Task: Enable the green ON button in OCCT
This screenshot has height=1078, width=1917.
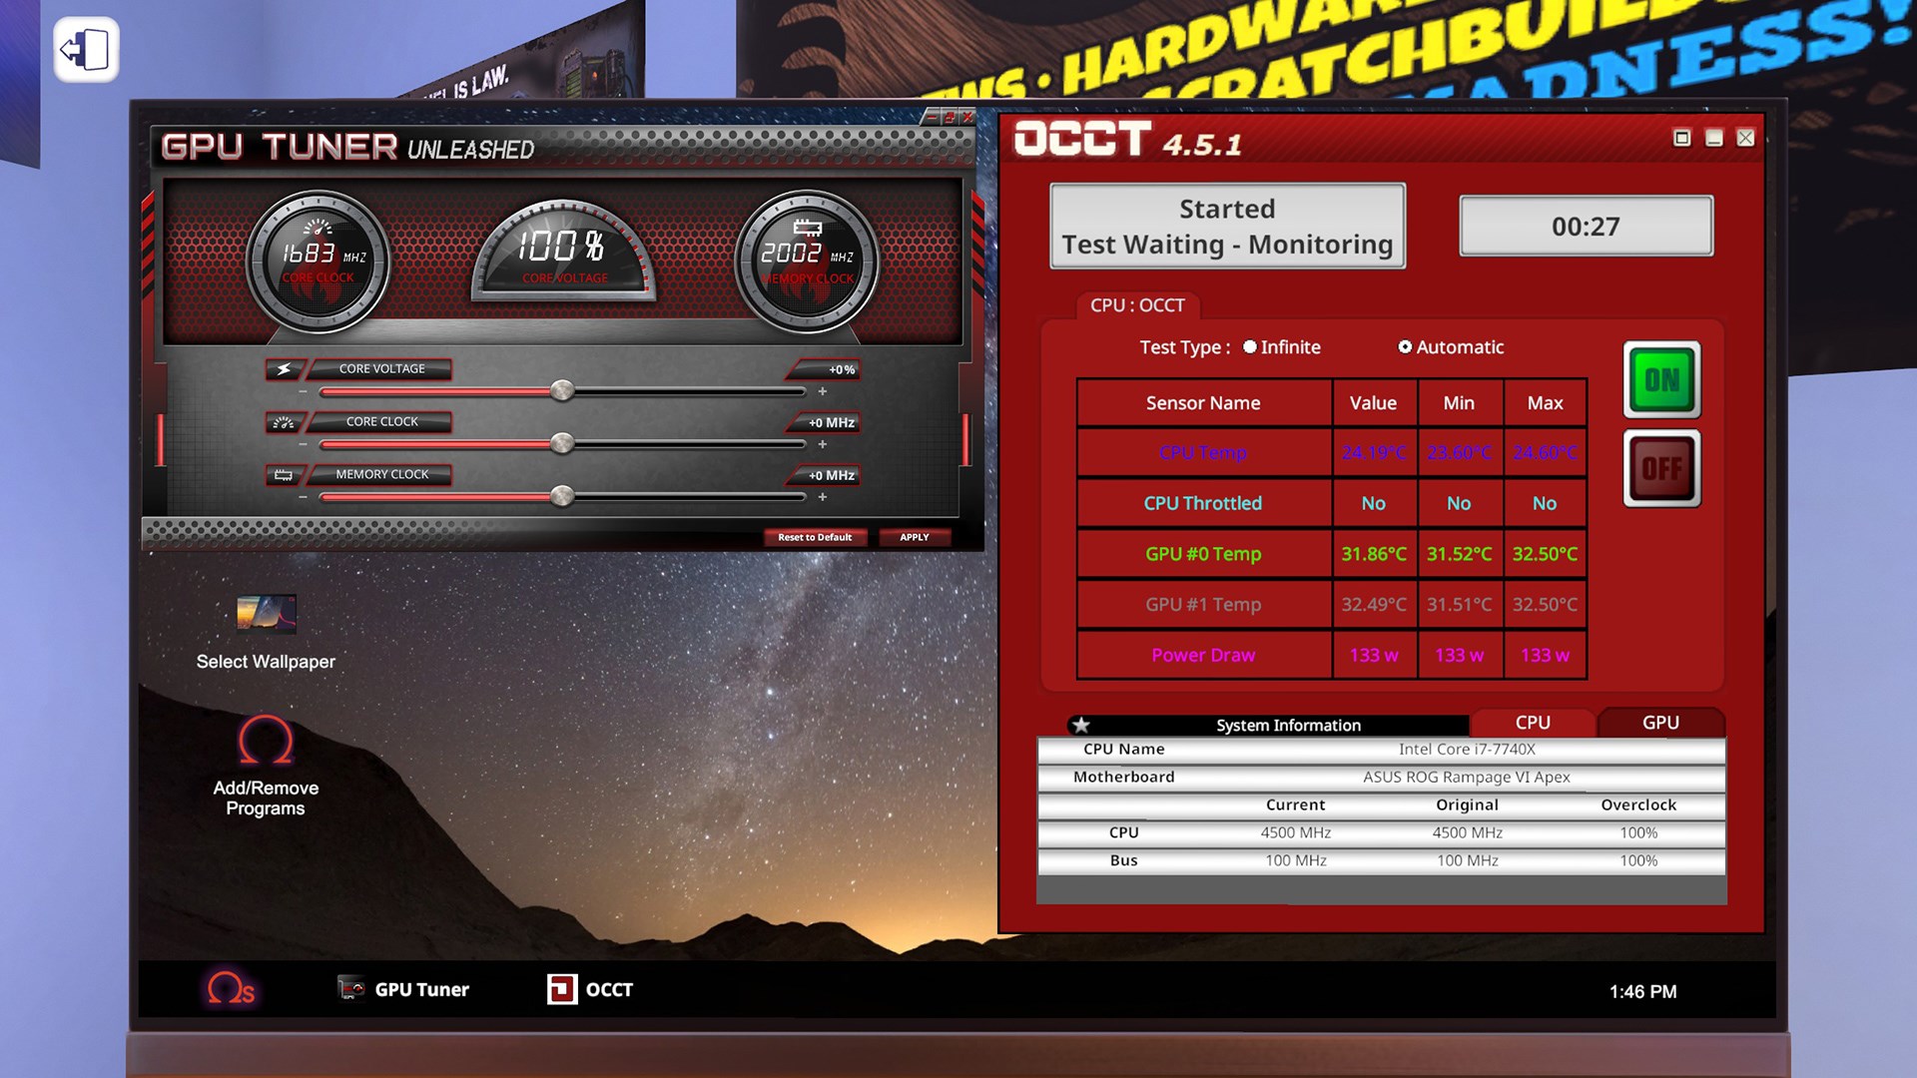Action: click(1661, 380)
